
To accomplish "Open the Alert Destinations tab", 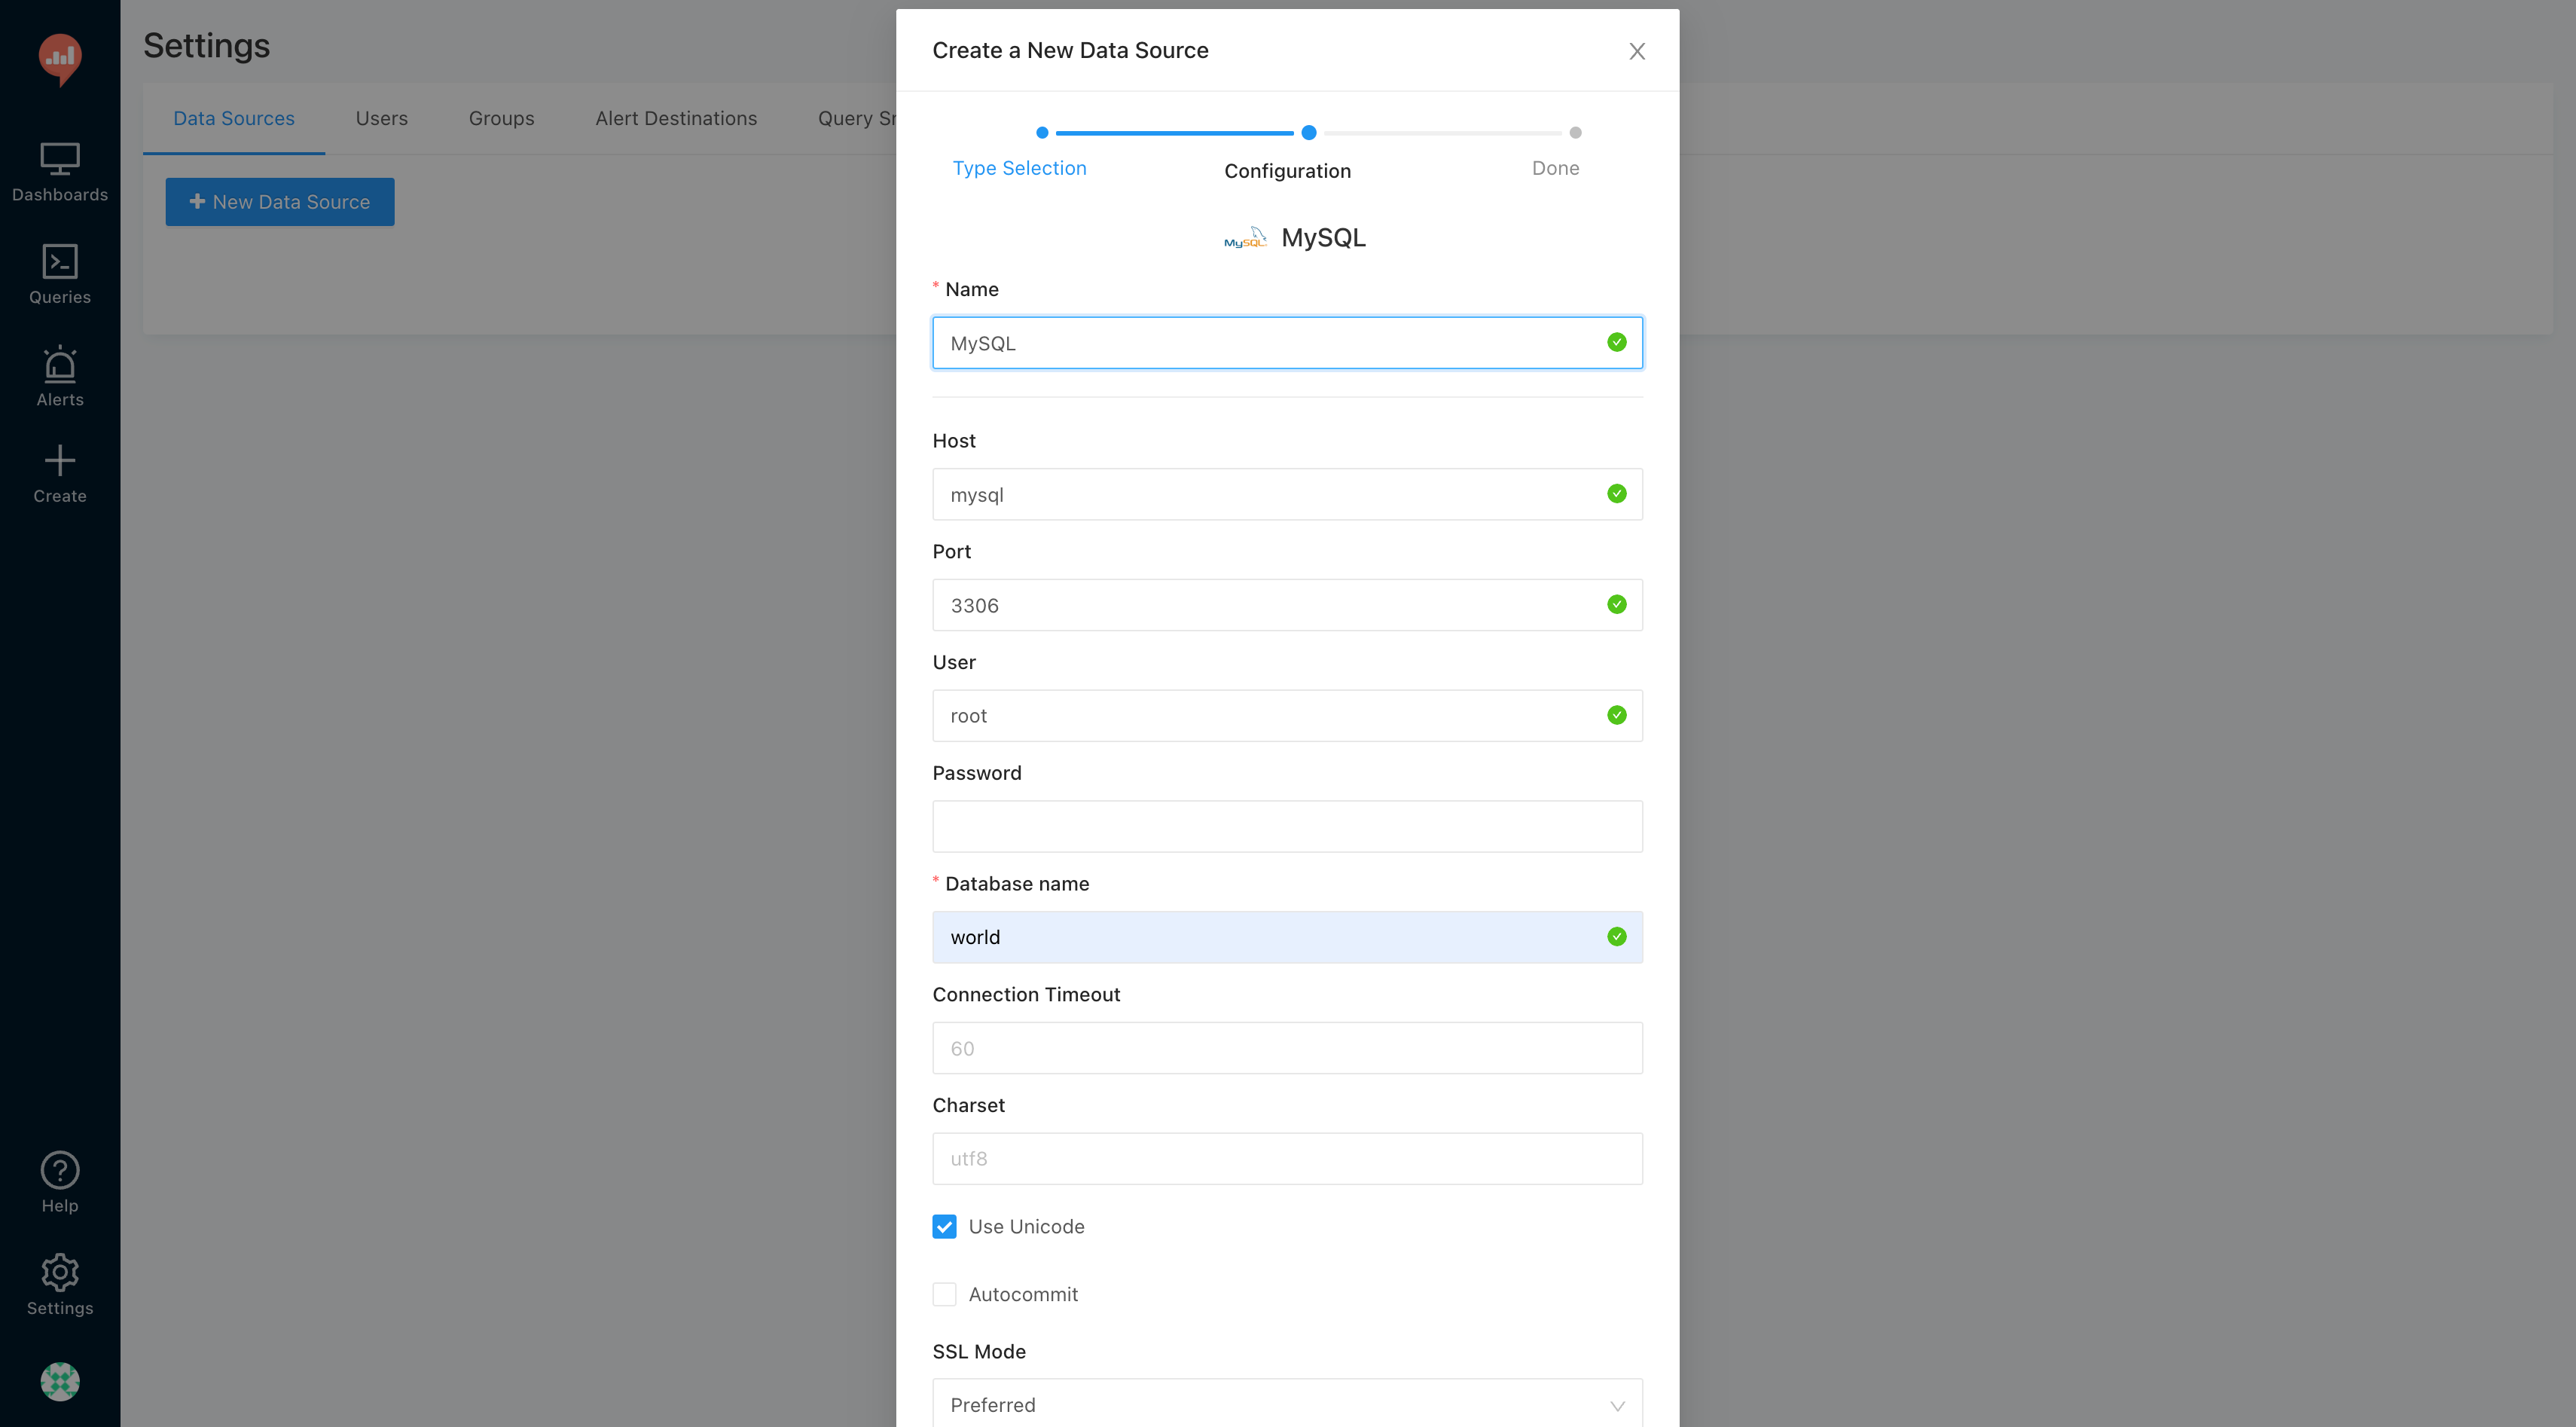I will tap(676, 118).
